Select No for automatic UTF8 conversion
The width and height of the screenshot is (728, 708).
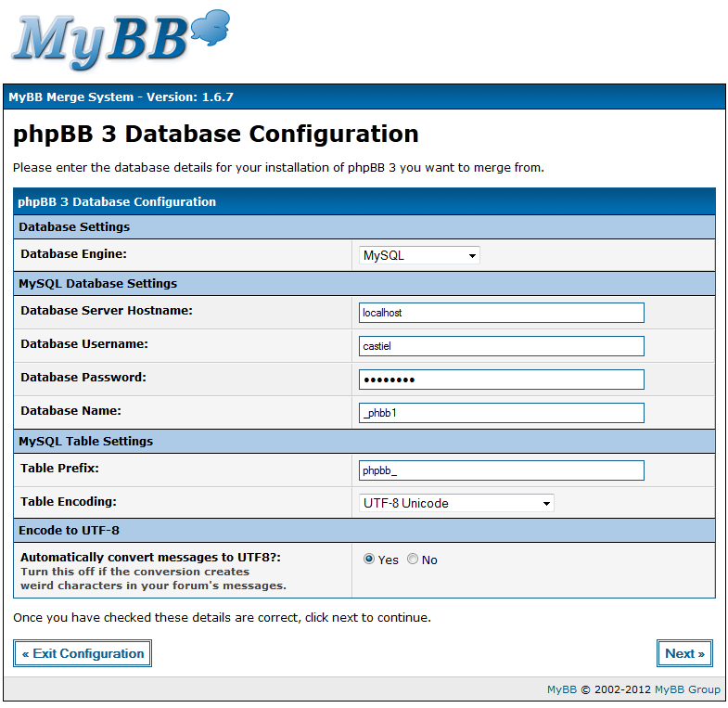[x=413, y=559]
